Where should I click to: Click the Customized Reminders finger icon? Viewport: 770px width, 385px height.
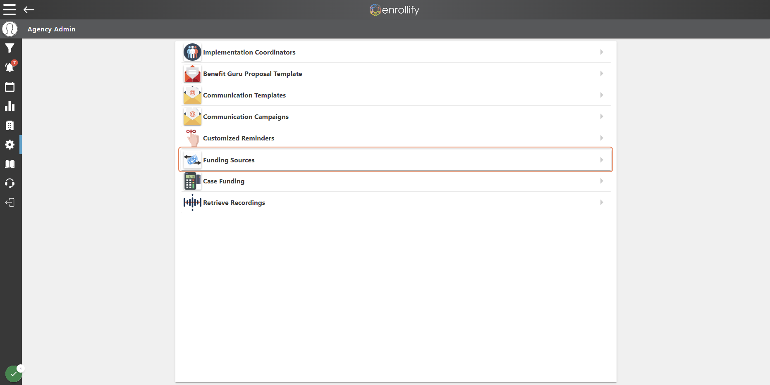click(192, 138)
